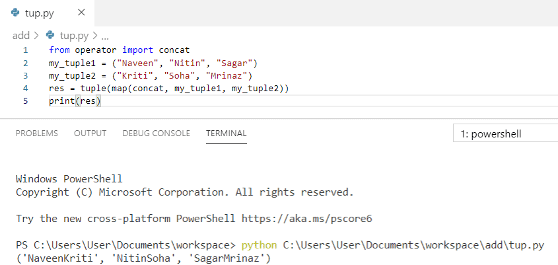The height and width of the screenshot is (265, 558).
Task: Select the TERMINAL panel tab
Action: [227, 133]
